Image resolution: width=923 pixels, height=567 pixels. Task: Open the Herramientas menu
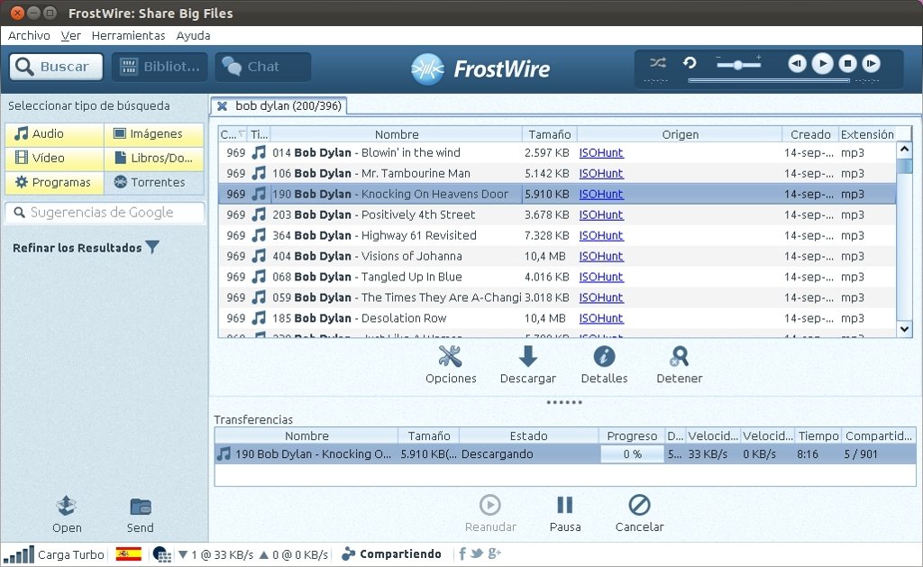[x=128, y=35]
